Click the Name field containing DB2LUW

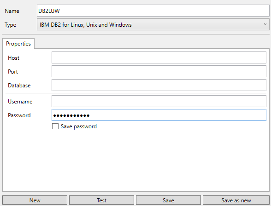tap(153, 11)
